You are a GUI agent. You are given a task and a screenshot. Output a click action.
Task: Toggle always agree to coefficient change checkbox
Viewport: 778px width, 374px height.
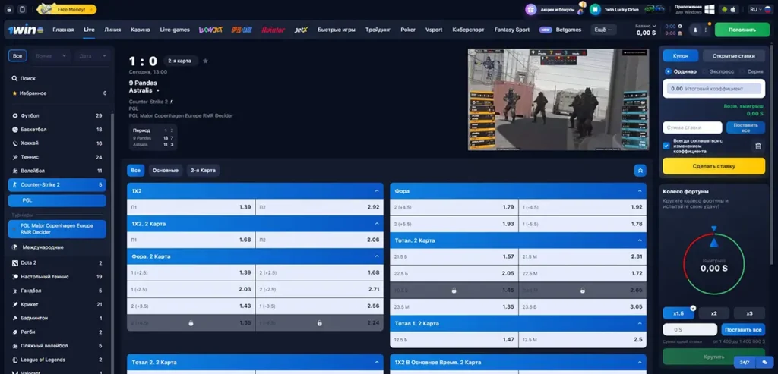(x=666, y=146)
